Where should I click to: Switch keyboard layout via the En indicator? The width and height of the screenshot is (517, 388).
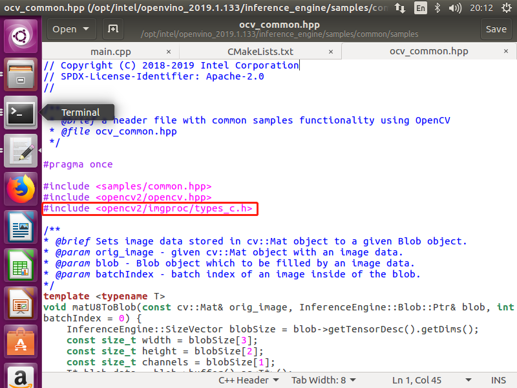click(419, 8)
